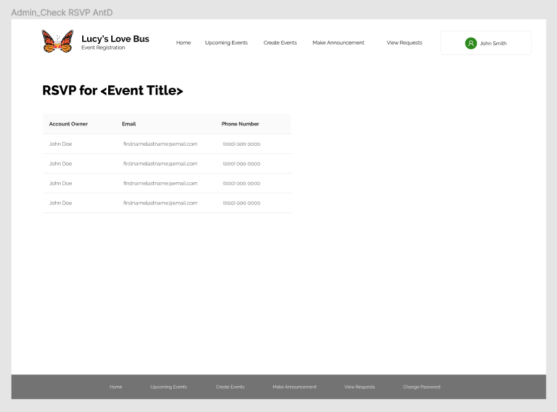Click Upcoming Events link in footer
Screen dimensions: 557x412
[x=168, y=387]
